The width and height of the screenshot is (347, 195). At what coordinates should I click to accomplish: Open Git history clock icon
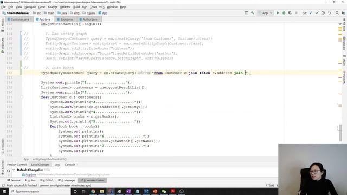tap(323, 13)
